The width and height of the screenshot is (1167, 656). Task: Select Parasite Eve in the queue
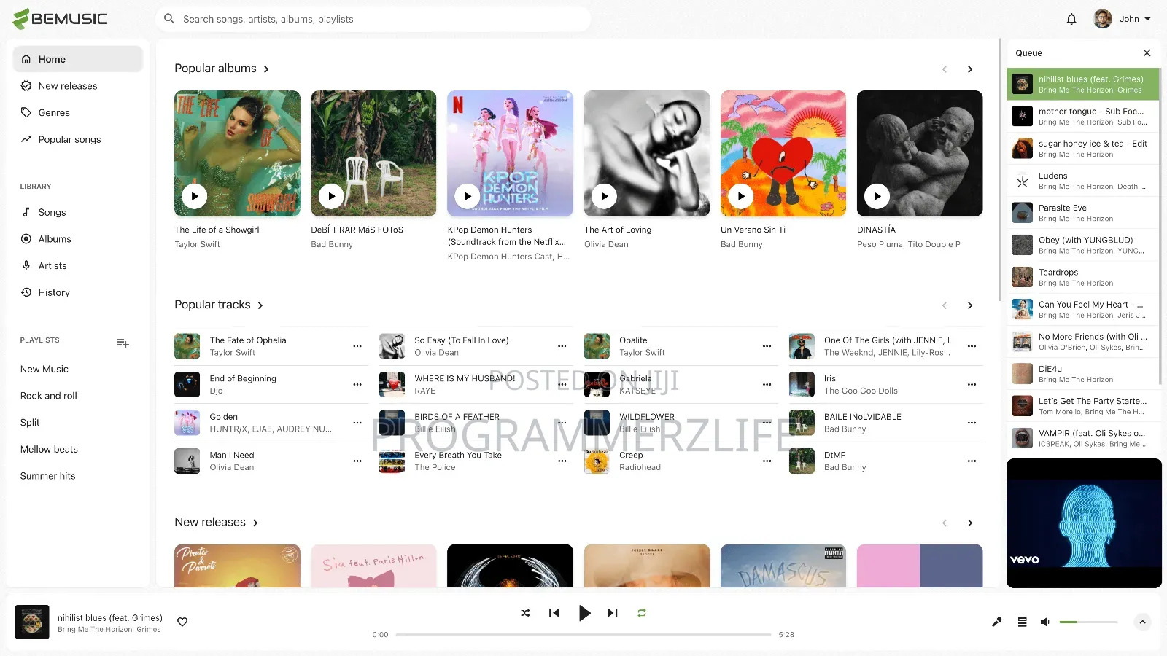coord(1083,213)
